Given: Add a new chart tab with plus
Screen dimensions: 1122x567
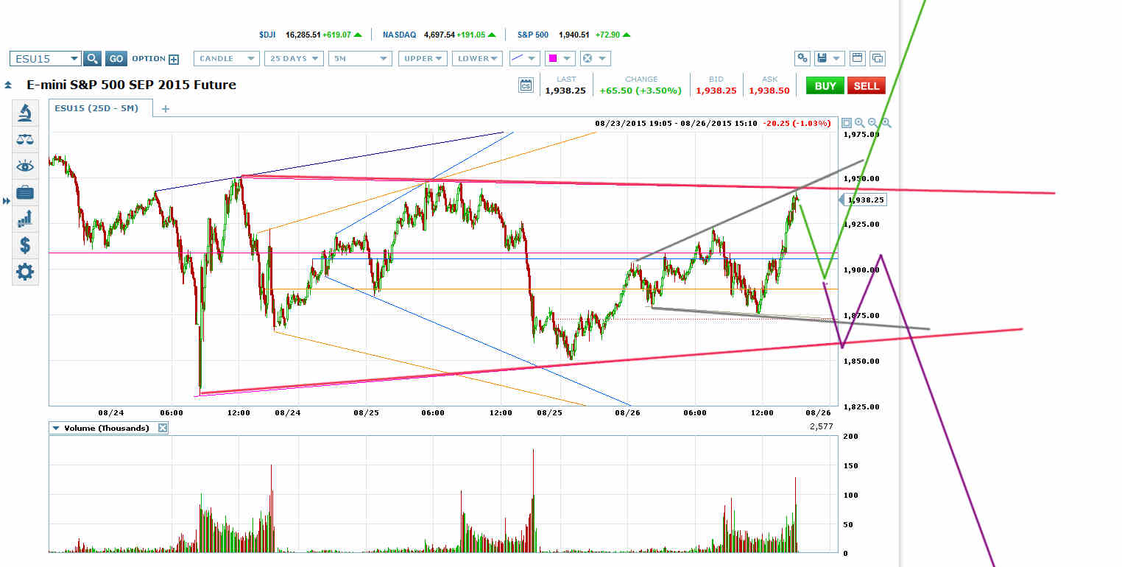Looking at the screenshot, I should pyautogui.click(x=166, y=108).
